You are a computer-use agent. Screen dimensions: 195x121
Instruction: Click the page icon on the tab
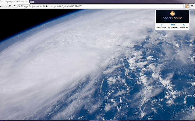(x=2, y=2)
